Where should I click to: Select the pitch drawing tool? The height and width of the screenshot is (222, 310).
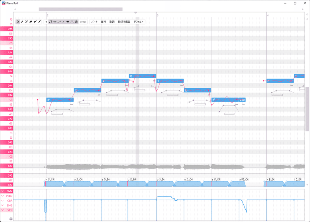click(x=35, y=22)
